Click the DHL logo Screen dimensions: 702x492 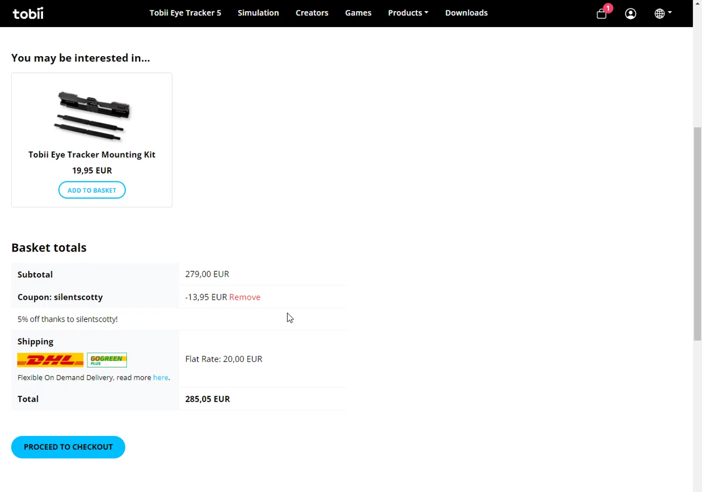[x=51, y=360]
